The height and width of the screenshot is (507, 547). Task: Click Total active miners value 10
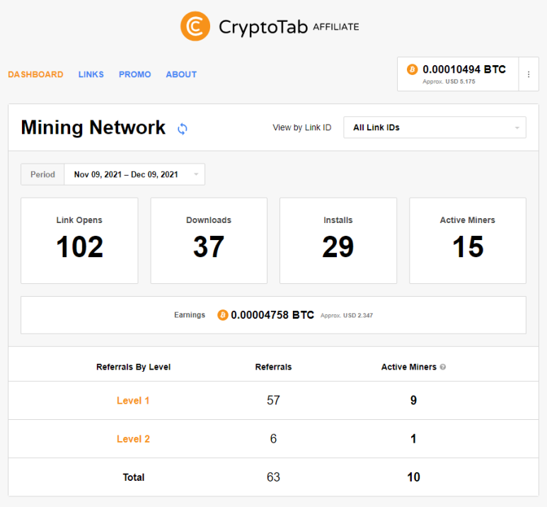(413, 477)
